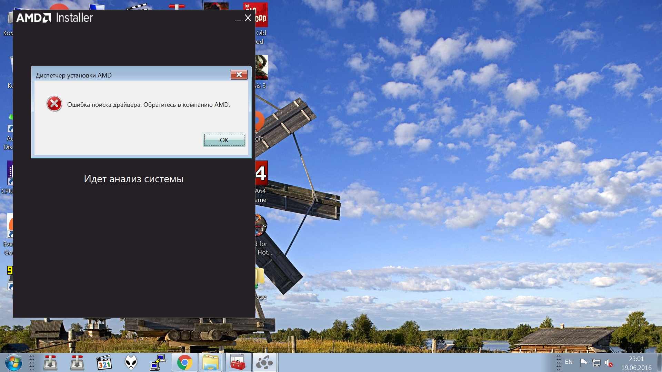Viewport: 662px width, 372px height.
Task: Open network connection tray icon
Action: pyautogui.click(x=596, y=363)
